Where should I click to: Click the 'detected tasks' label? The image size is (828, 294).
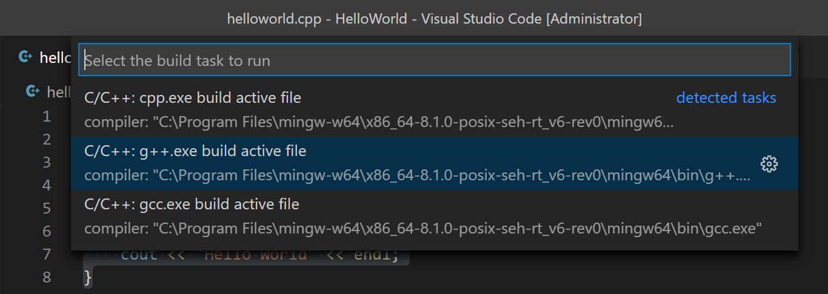click(726, 97)
